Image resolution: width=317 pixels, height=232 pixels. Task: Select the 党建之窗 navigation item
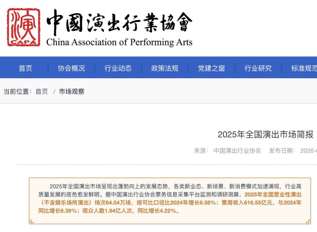(x=211, y=68)
